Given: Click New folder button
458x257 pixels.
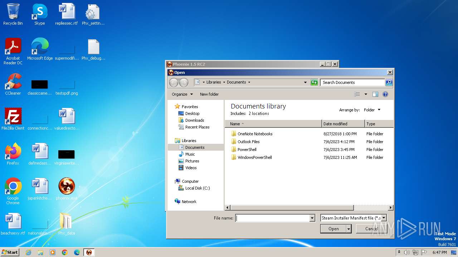Looking at the screenshot, I should (209, 94).
